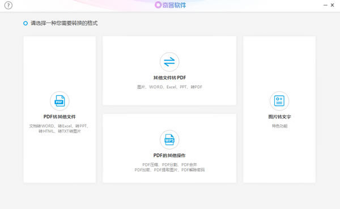Click the PDF file icon
The width and height of the screenshot is (340, 209).
[59, 101]
